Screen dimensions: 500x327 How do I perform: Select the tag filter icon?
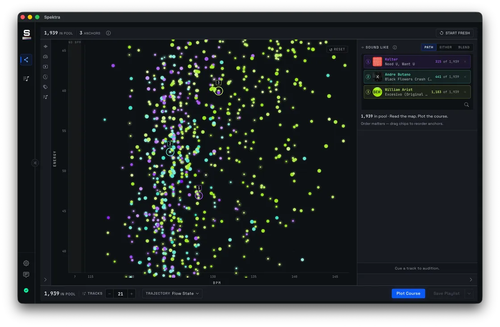pos(46,87)
